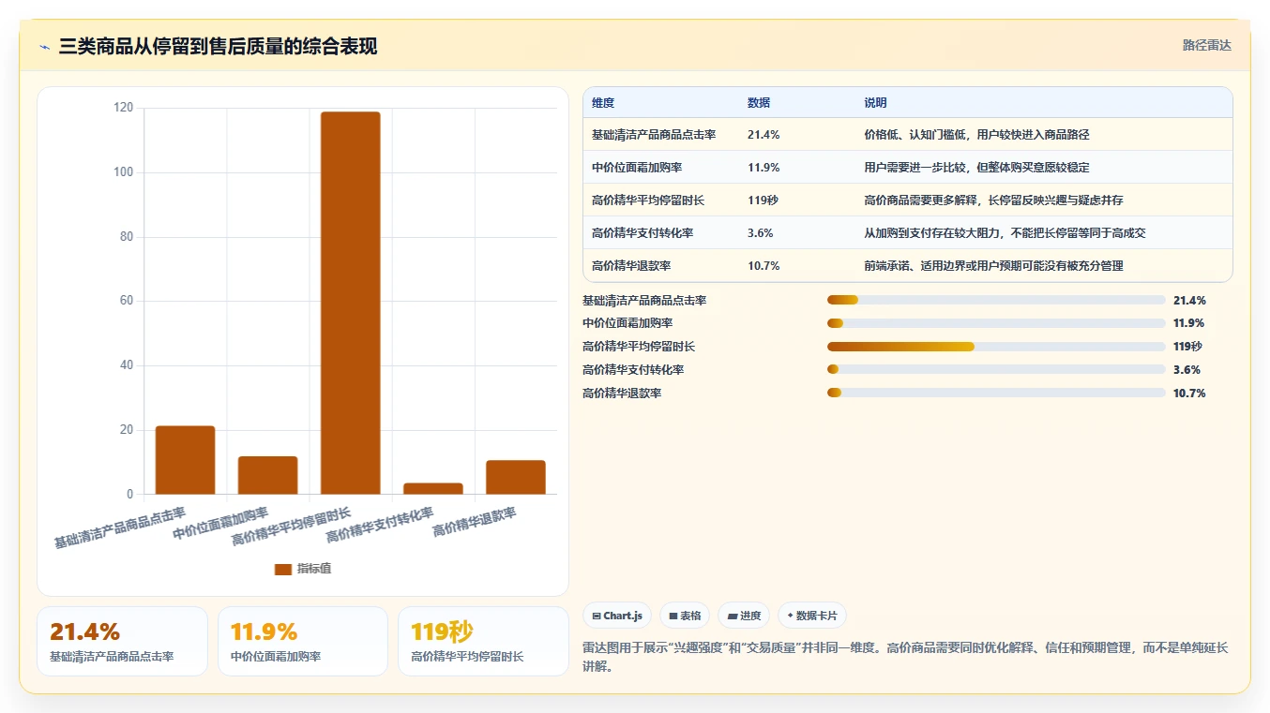The height and width of the screenshot is (713, 1270).
Task: Click progress list label 基础清洁产品商品点击率
Action: 644,301
